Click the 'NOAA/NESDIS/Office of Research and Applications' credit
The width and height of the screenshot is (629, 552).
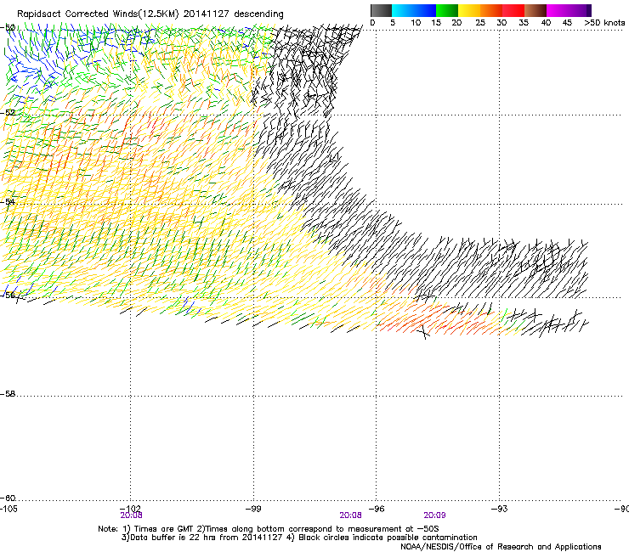tap(501, 547)
